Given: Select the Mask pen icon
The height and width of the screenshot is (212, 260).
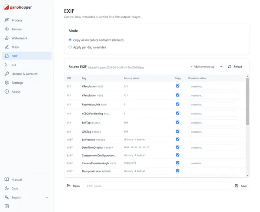Looking at the screenshot, I should [x=6, y=47].
